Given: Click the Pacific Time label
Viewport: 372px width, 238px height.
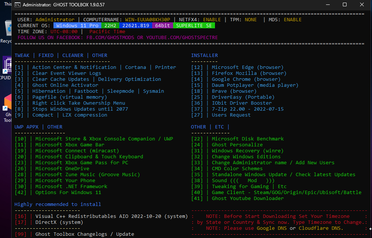Looking at the screenshot, I should [x=107, y=31].
